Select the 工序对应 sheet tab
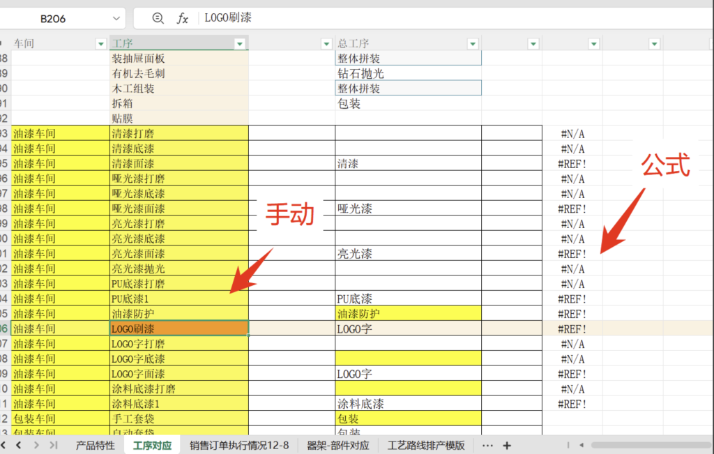 click(152, 446)
